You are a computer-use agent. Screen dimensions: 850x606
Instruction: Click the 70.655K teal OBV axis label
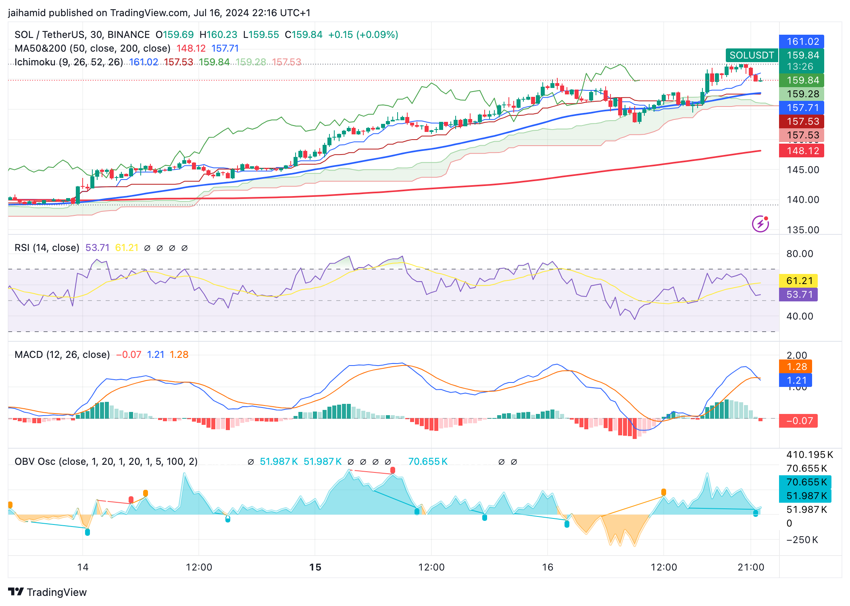pyautogui.click(x=805, y=482)
